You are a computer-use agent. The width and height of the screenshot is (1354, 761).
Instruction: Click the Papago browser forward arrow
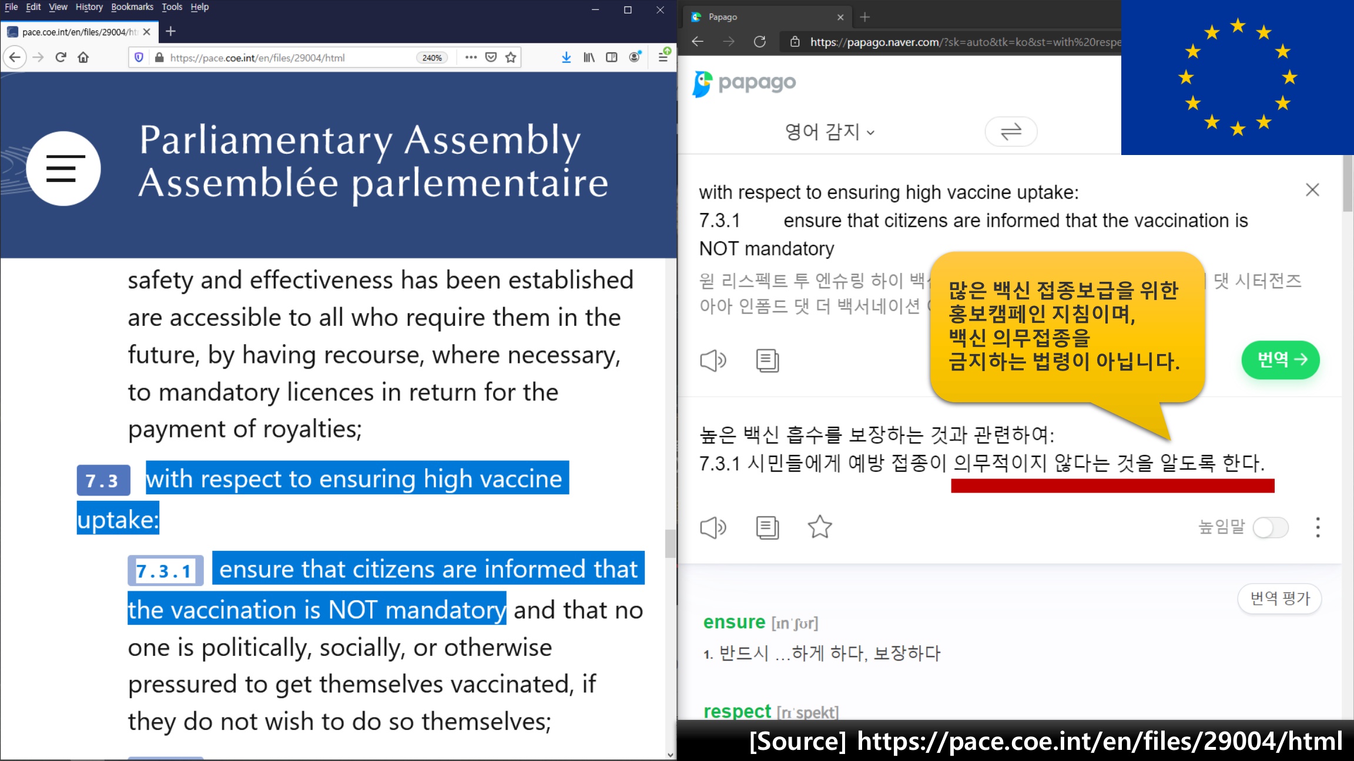729,42
